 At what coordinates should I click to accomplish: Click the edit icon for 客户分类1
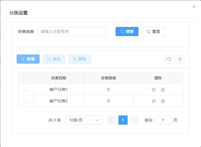154,90
